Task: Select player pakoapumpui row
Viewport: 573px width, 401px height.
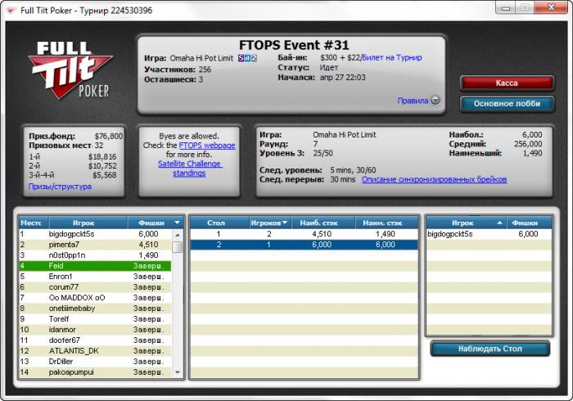Action: coord(95,372)
